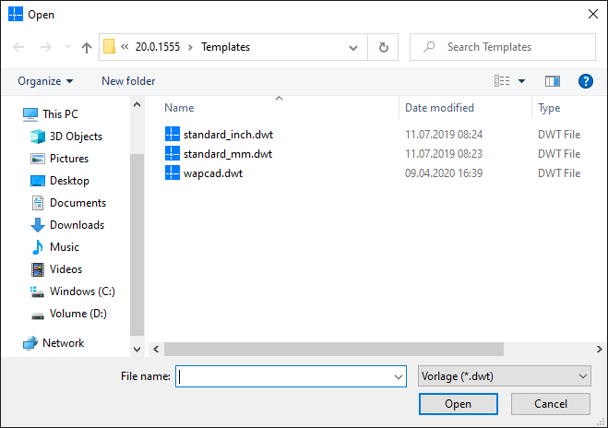The image size is (608, 428).
Task: Open the Help question mark icon
Action: pos(585,81)
